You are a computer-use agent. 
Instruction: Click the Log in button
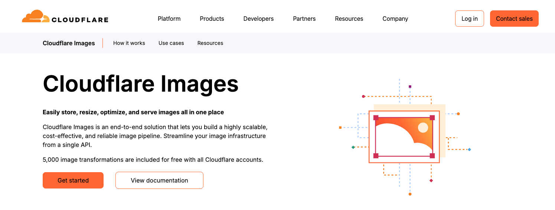click(x=469, y=19)
